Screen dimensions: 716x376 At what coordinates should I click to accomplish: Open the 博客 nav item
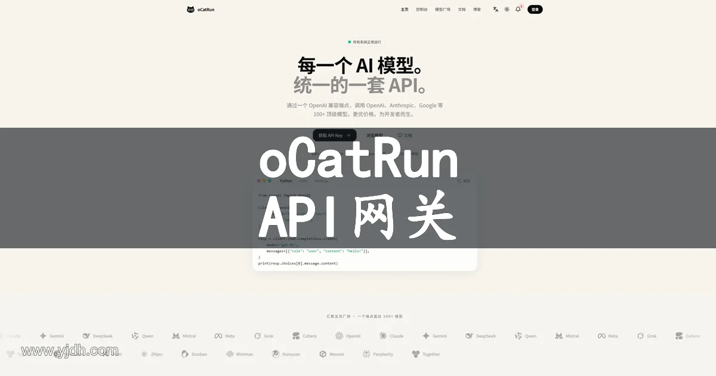click(x=477, y=10)
